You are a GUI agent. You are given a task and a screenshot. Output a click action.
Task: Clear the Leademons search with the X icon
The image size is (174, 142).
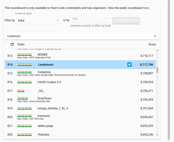point(155,36)
